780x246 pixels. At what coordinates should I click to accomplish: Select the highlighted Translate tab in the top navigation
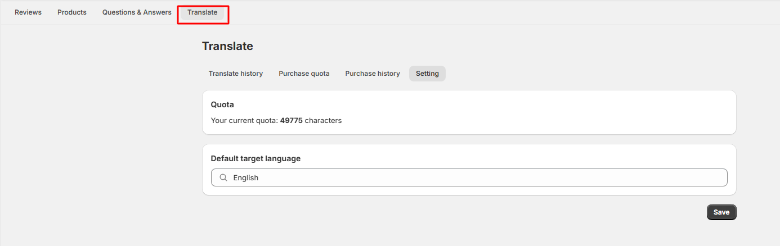[203, 12]
